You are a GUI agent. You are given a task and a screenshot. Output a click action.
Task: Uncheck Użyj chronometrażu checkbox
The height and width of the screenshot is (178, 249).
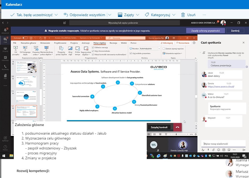(x=93, y=51)
